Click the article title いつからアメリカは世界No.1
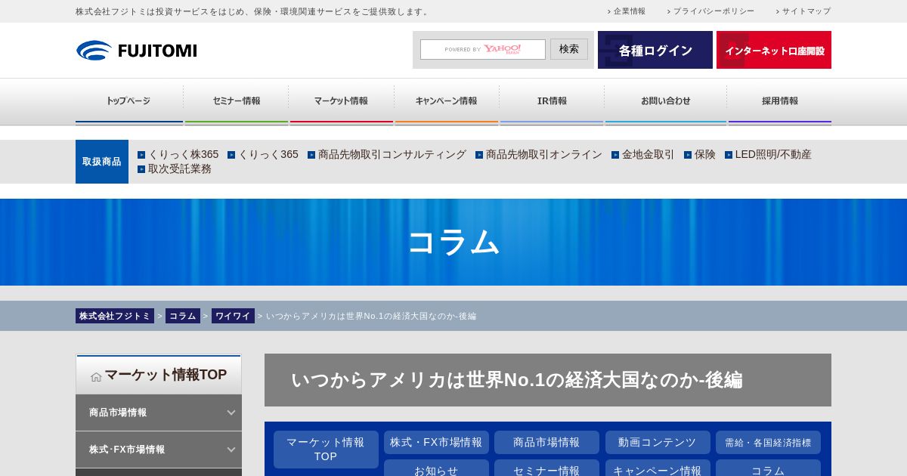This screenshot has height=476, width=907. pyautogui.click(x=517, y=380)
